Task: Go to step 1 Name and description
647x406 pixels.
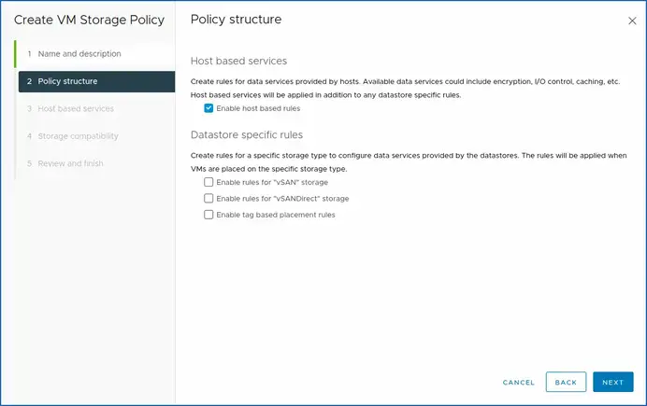Action: [79, 54]
